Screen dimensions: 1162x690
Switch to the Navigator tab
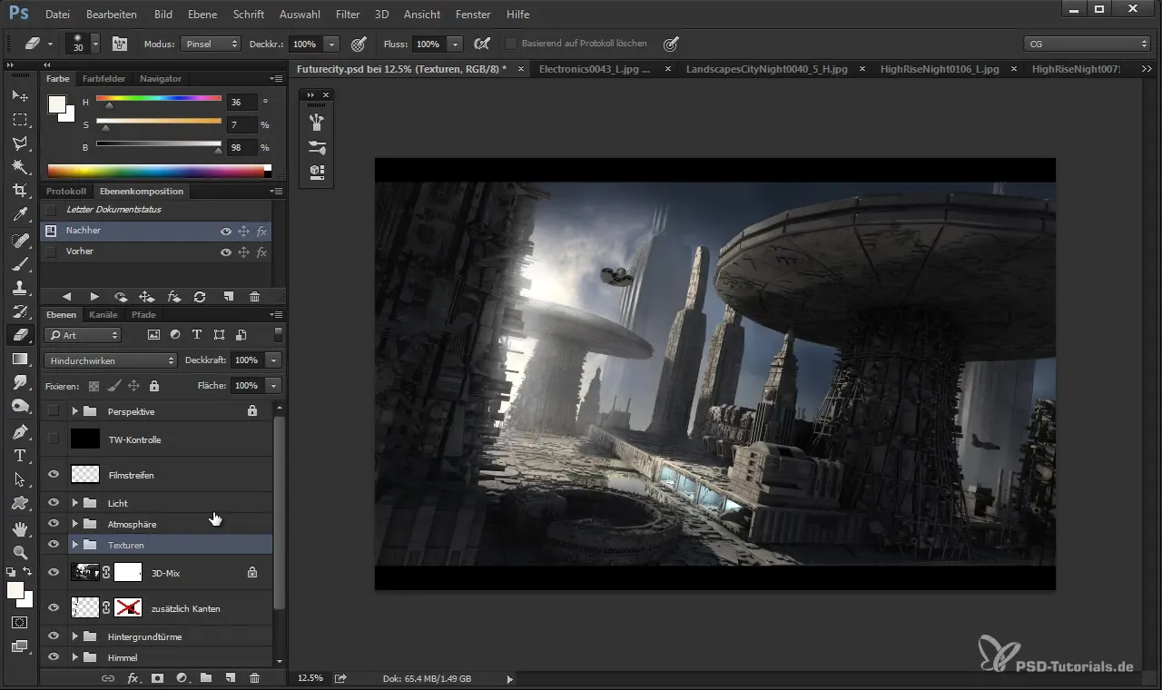click(x=160, y=79)
